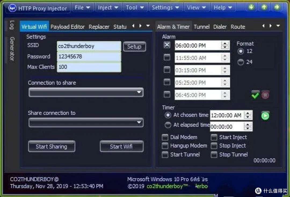290x197 pixels.
Task: Switch to the Route tab
Action: [x=238, y=27]
